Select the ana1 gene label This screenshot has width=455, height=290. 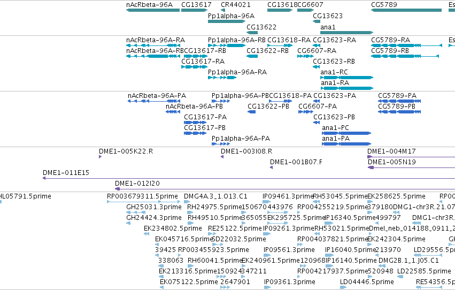click(328, 27)
